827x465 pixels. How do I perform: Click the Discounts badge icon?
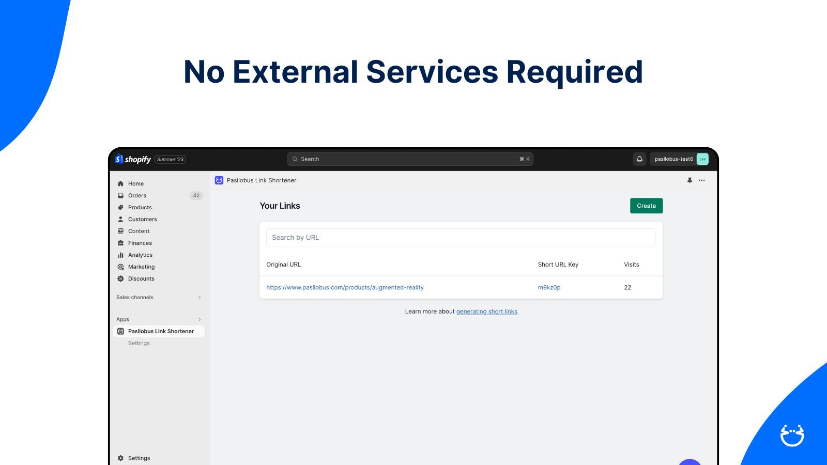pos(120,278)
